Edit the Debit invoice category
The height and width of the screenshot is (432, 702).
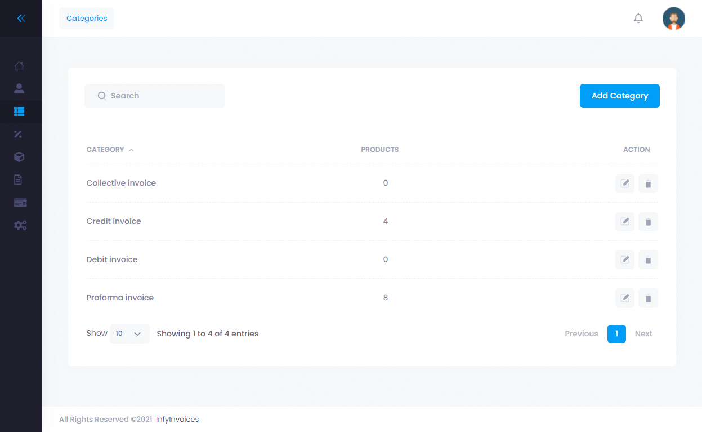coord(624,260)
